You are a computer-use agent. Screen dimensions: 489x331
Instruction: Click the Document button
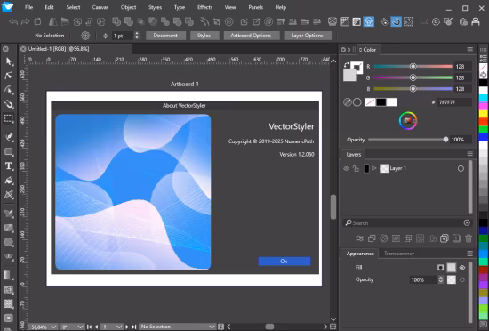click(x=165, y=36)
